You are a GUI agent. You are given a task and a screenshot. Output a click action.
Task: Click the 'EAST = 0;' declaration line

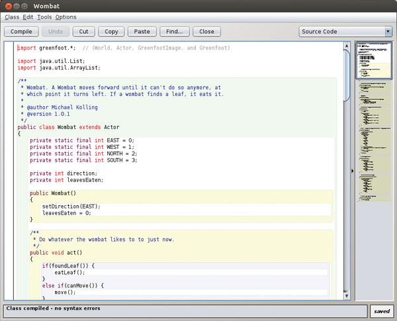point(82,140)
